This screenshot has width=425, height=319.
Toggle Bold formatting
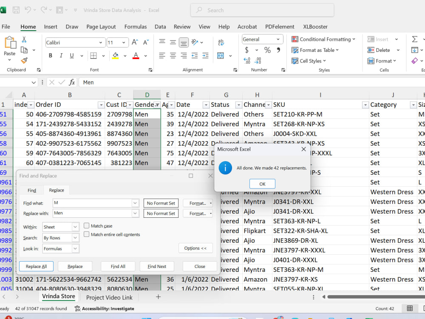[x=51, y=56]
